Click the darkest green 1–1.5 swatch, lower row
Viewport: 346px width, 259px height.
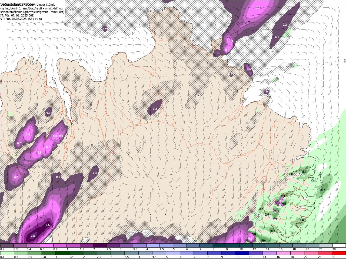pyautogui.click(x=62, y=253)
